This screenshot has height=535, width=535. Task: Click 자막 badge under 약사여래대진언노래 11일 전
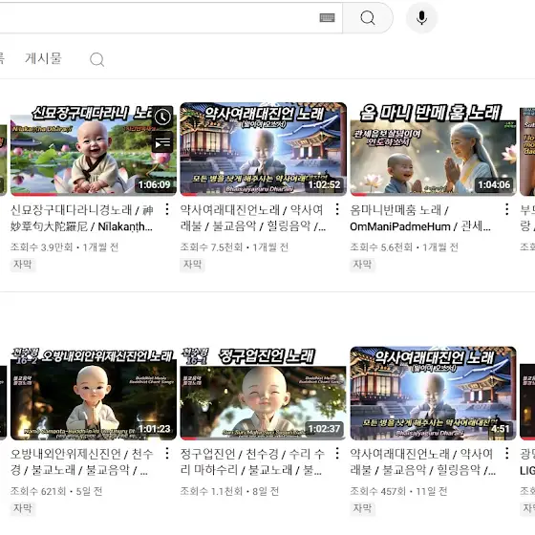coord(362,508)
